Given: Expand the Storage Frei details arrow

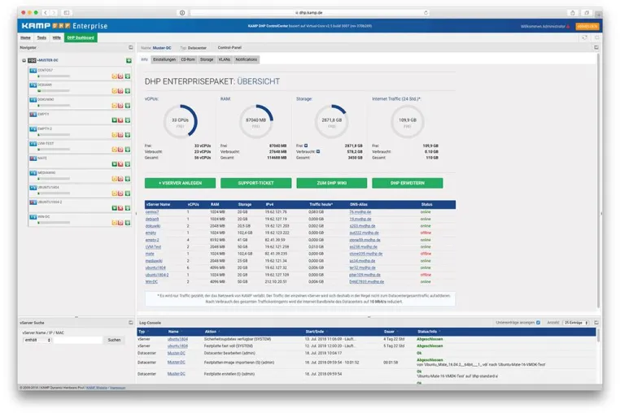Looking at the screenshot, I should [306, 146].
